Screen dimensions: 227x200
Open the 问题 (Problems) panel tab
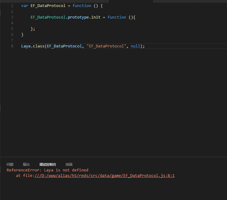click(x=10, y=164)
